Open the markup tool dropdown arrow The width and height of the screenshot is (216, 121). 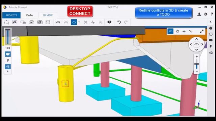tap(79, 22)
